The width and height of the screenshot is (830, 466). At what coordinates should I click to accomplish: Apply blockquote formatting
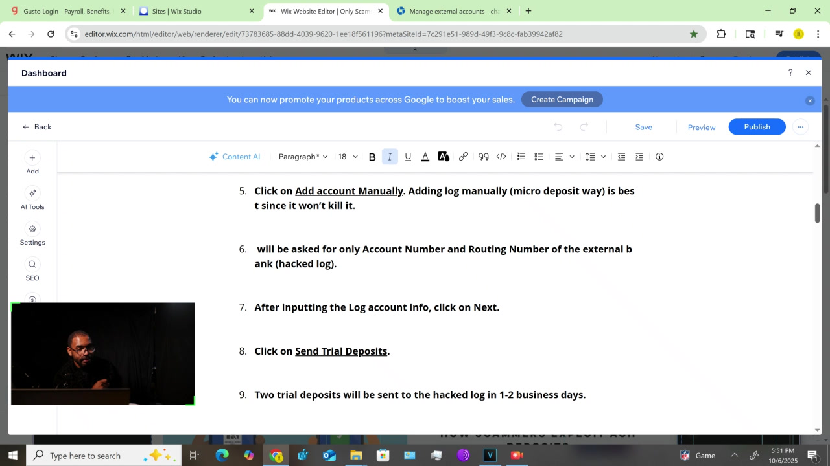483,157
